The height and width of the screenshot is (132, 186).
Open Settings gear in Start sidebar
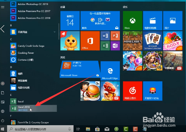tap(3, 111)
